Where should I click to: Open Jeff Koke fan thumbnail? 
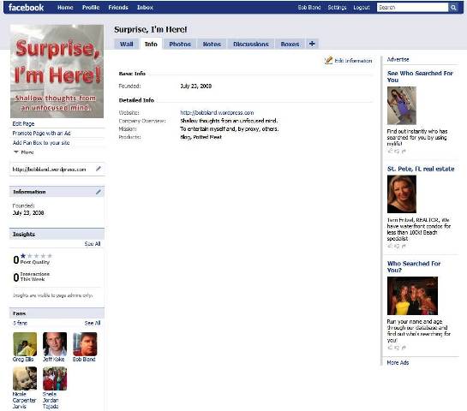(x=55, y=344)
